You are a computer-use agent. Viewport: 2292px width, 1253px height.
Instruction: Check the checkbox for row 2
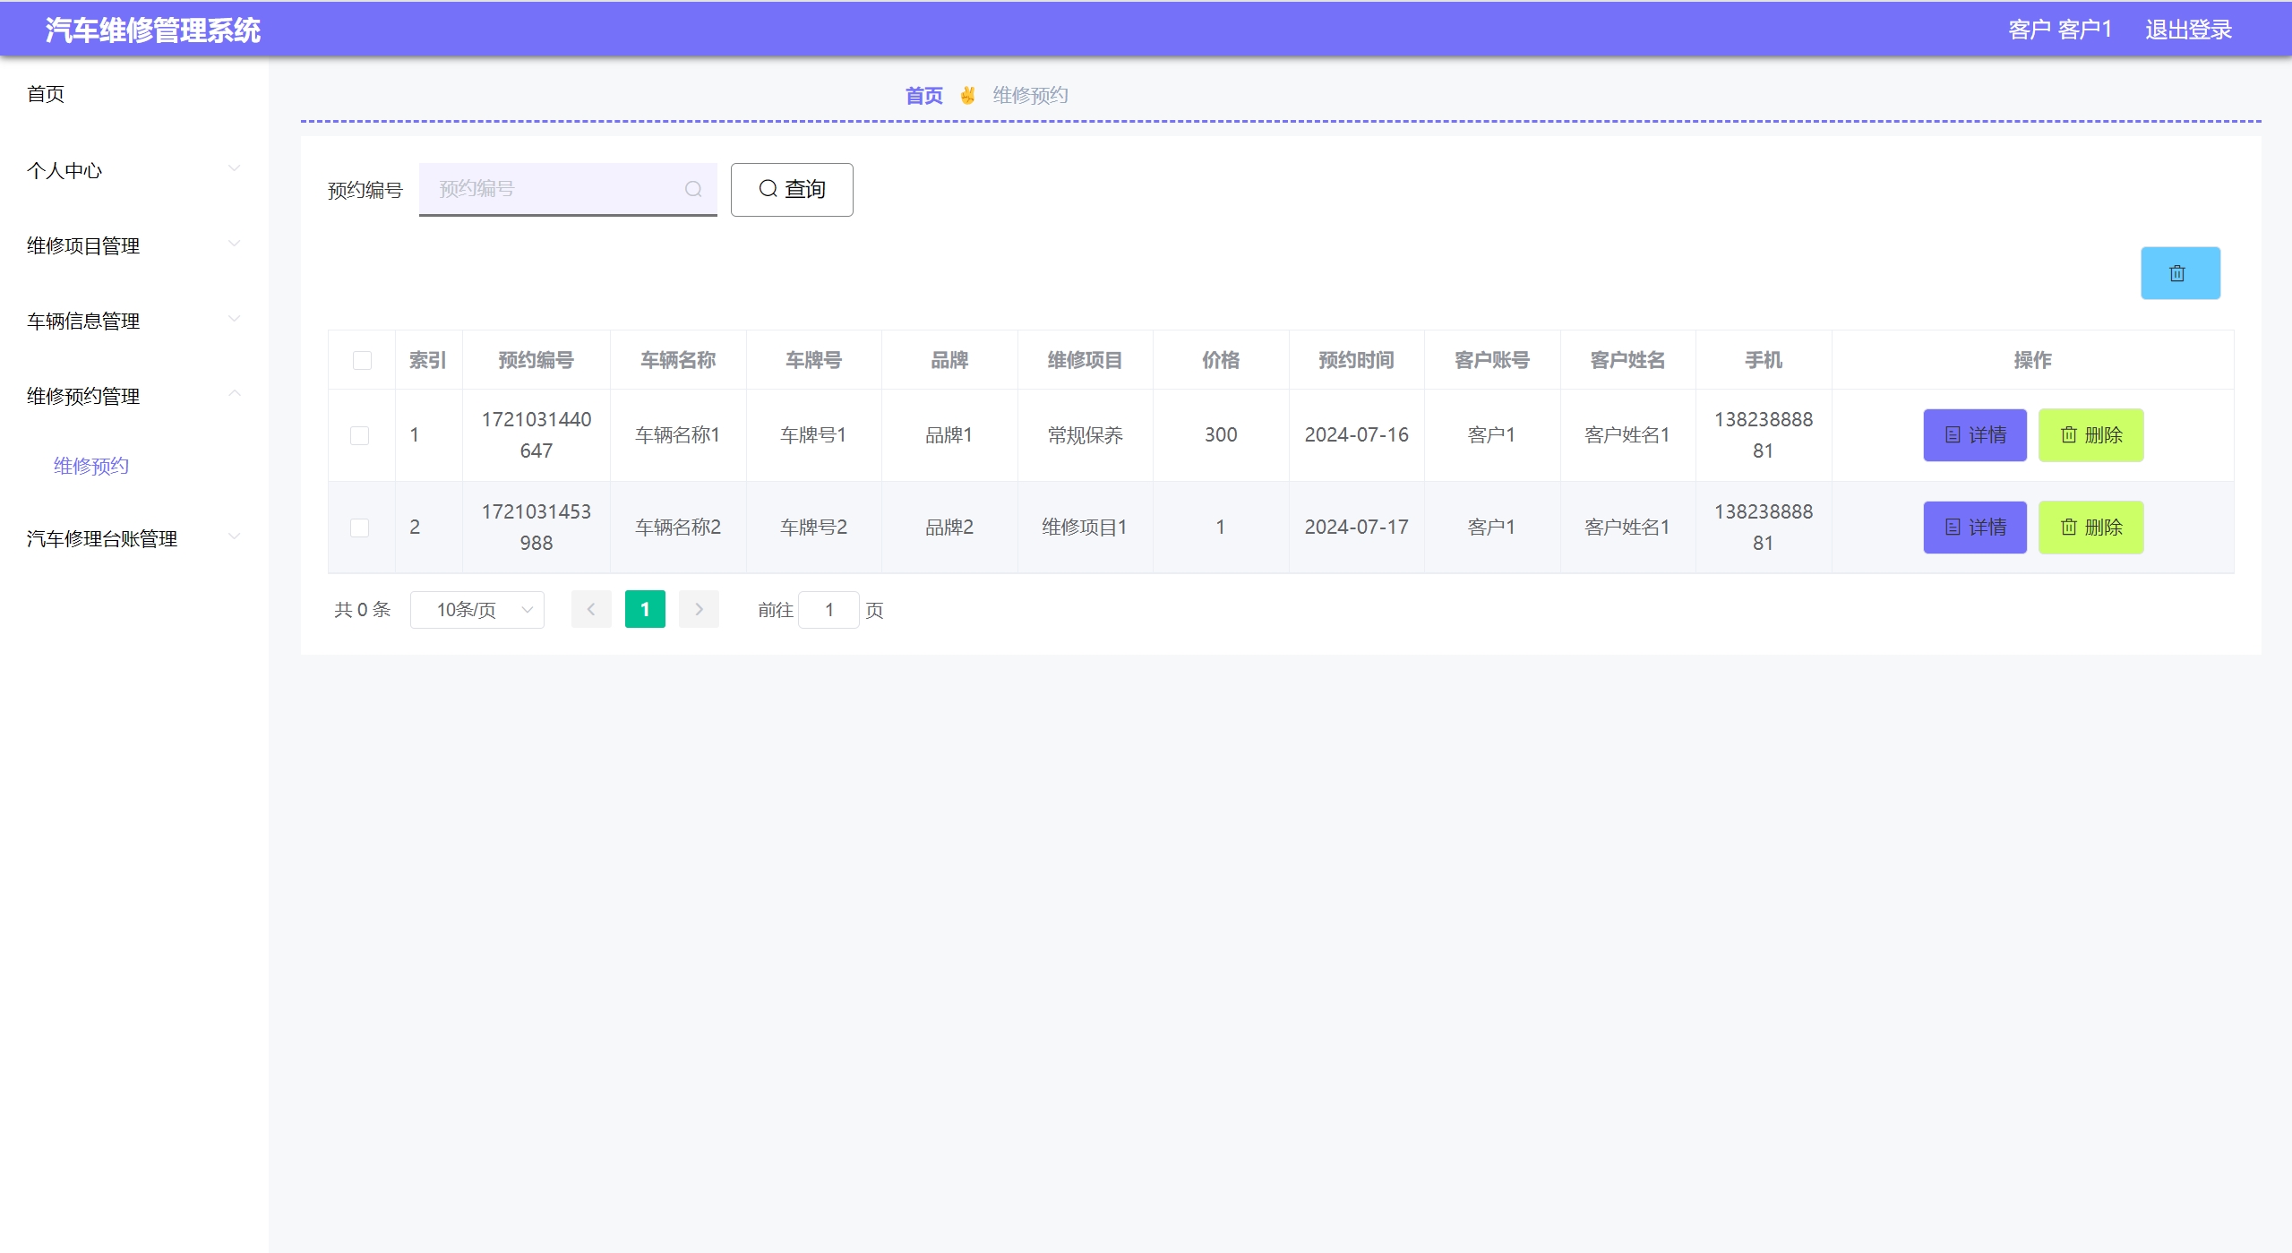tap(359, 528)
